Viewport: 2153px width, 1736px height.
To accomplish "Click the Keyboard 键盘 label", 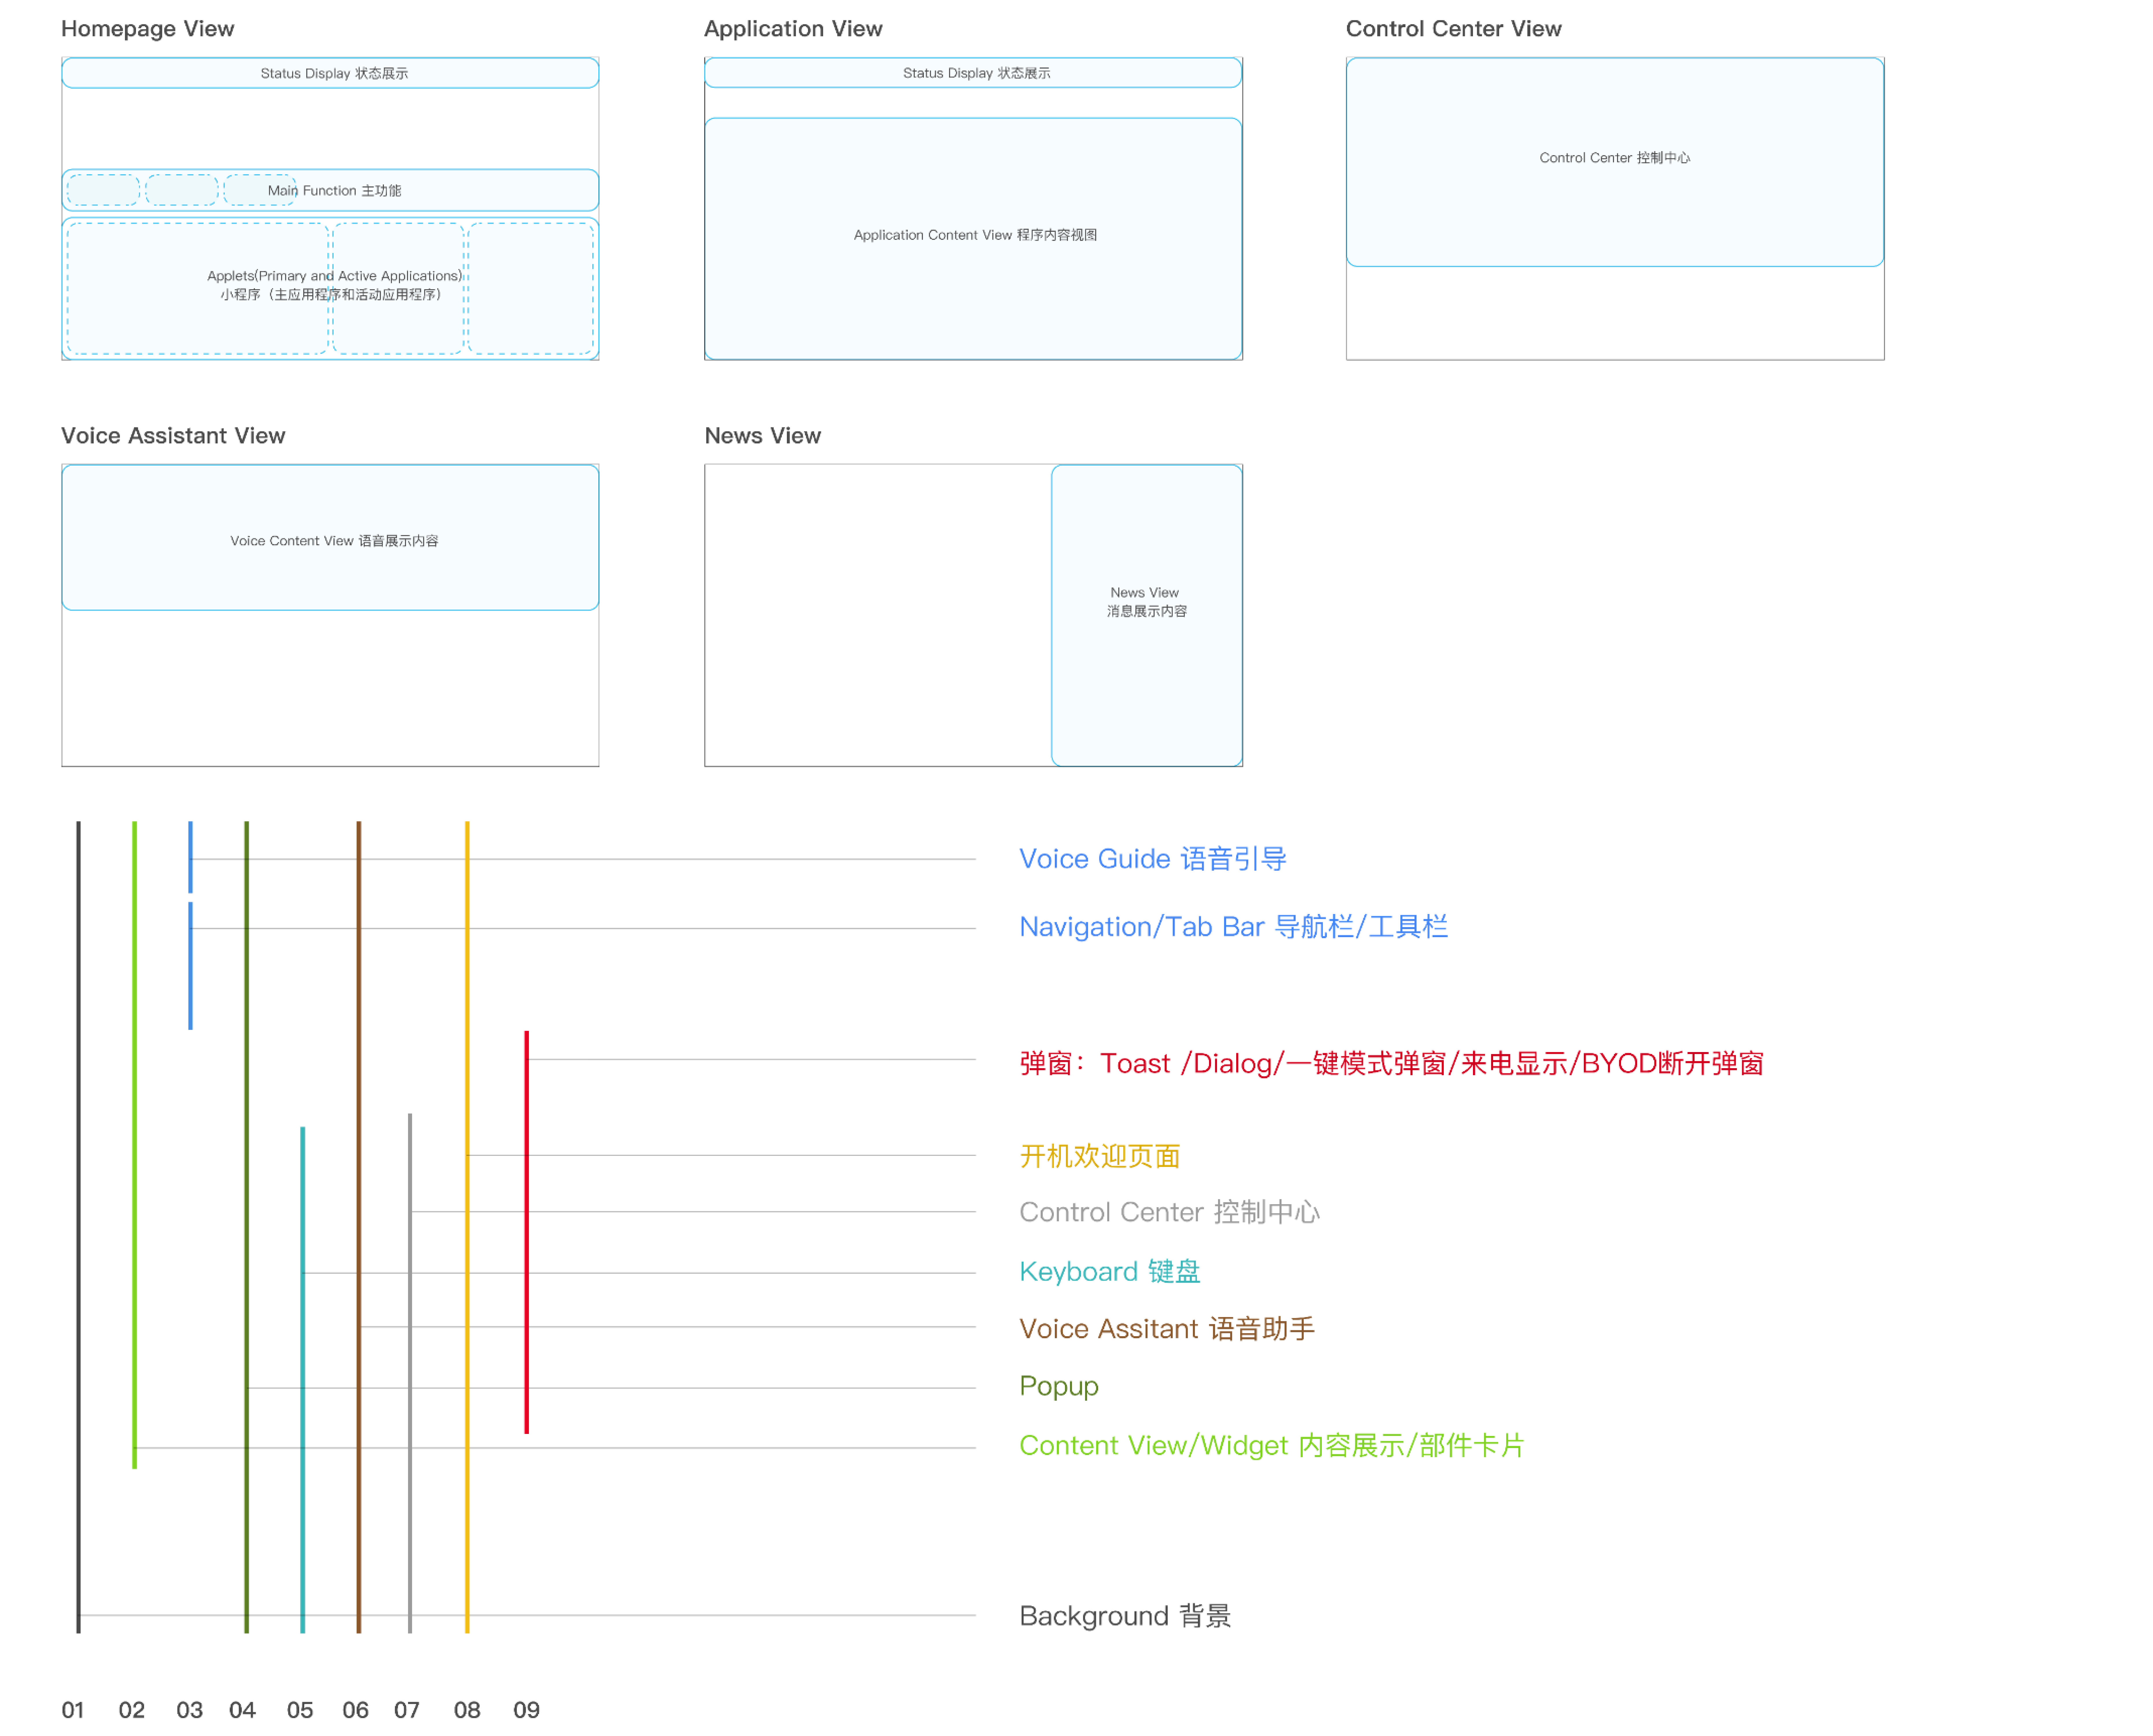I will point(1110,1272).
